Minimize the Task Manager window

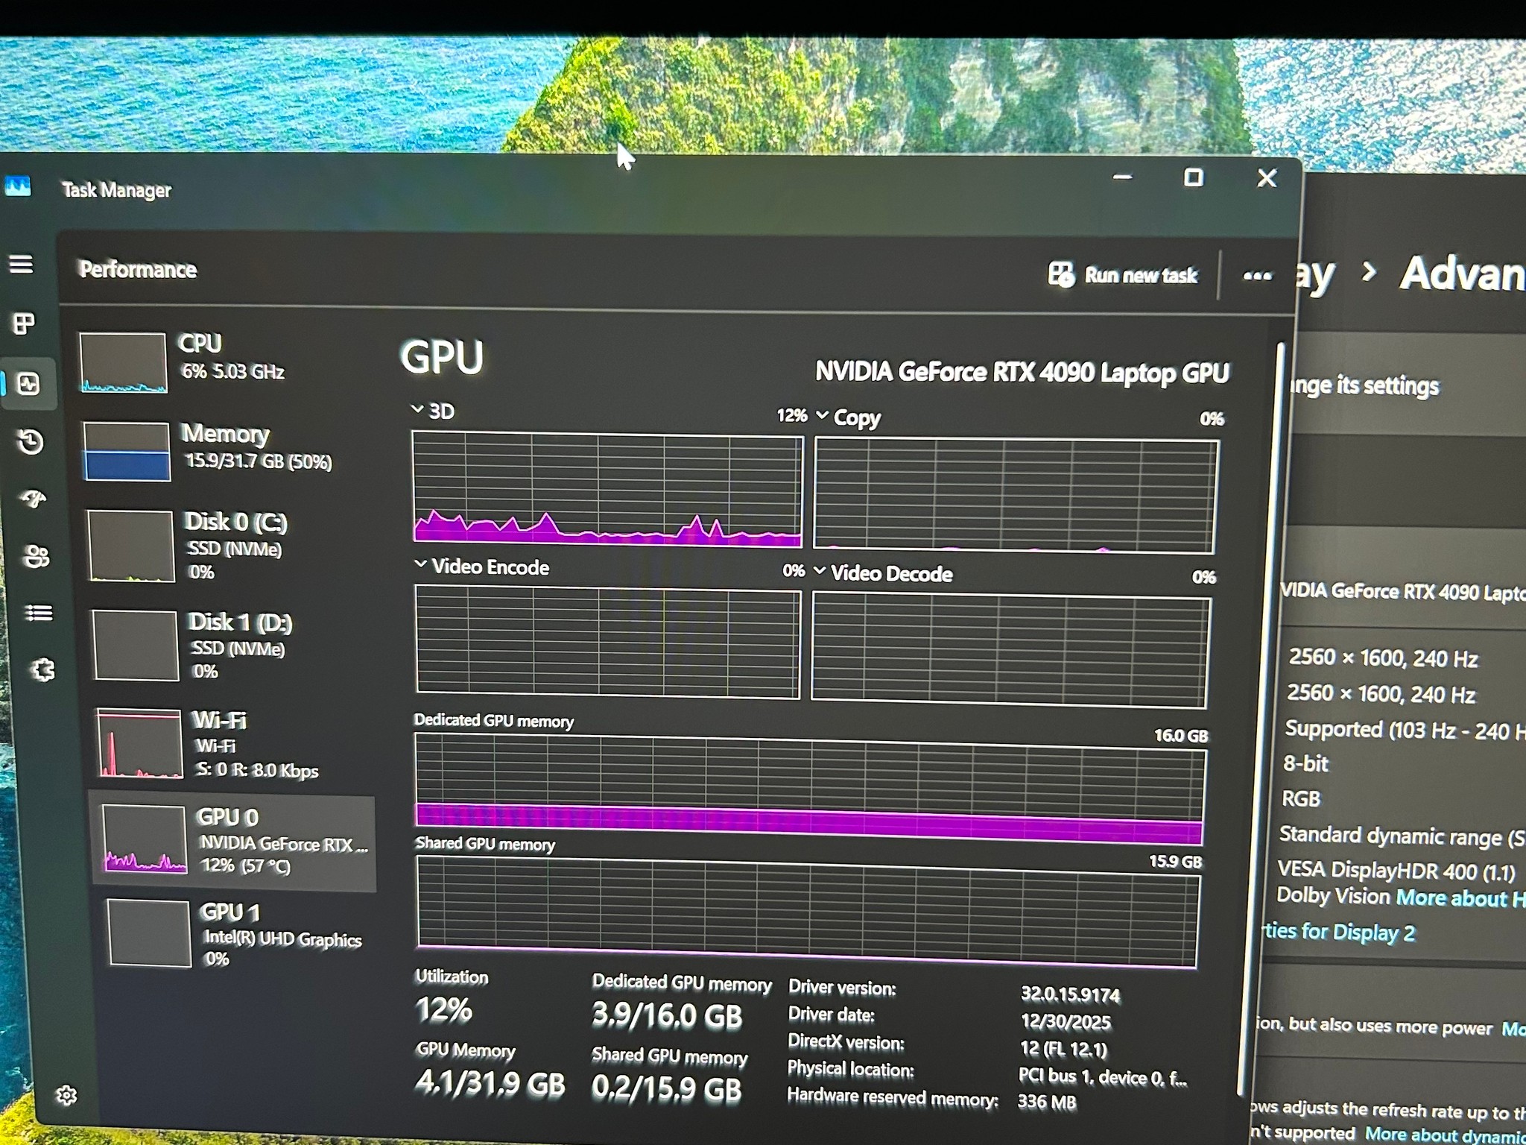(1122, 177)
